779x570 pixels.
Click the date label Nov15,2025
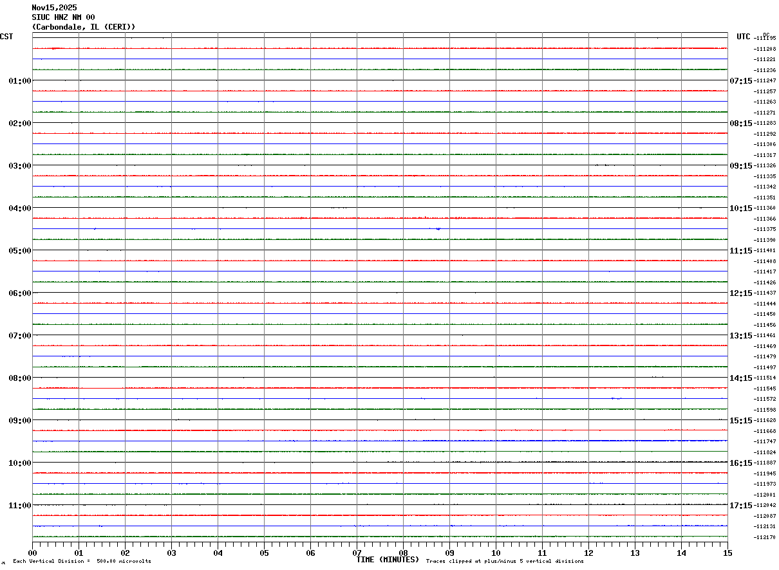click(x=54, y=8)
